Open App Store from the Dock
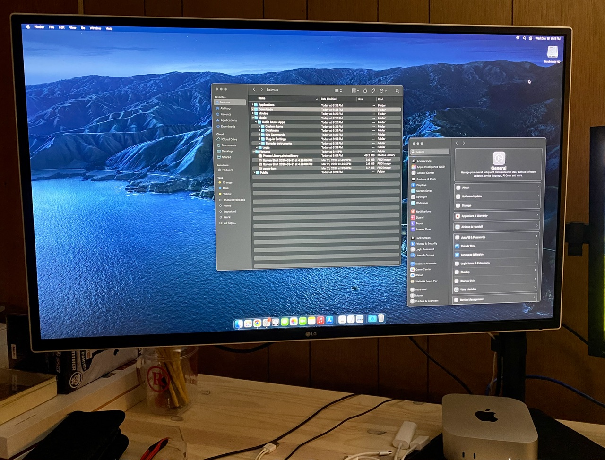This screenshot has height=460, width=605. (330, 320)
